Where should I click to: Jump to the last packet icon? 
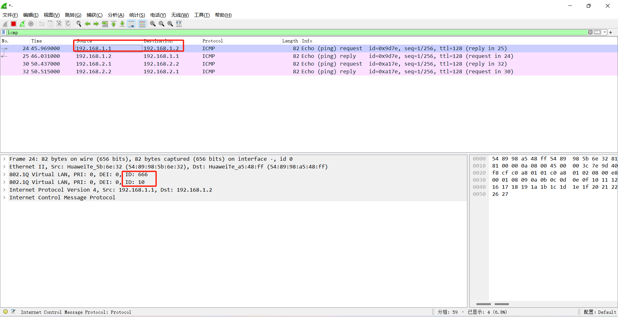click(x=122, y=24)
